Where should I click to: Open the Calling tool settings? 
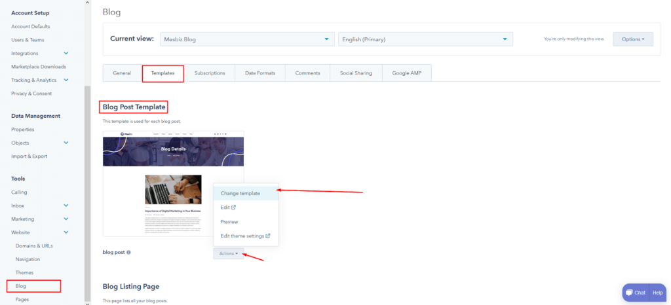tap(19, 192)
